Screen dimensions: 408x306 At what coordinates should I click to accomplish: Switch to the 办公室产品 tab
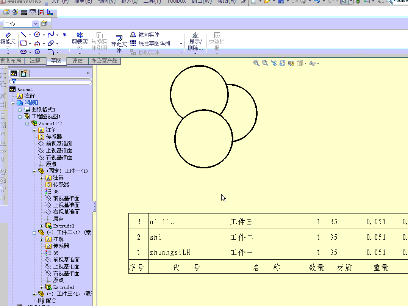click(x=104, y=61)
